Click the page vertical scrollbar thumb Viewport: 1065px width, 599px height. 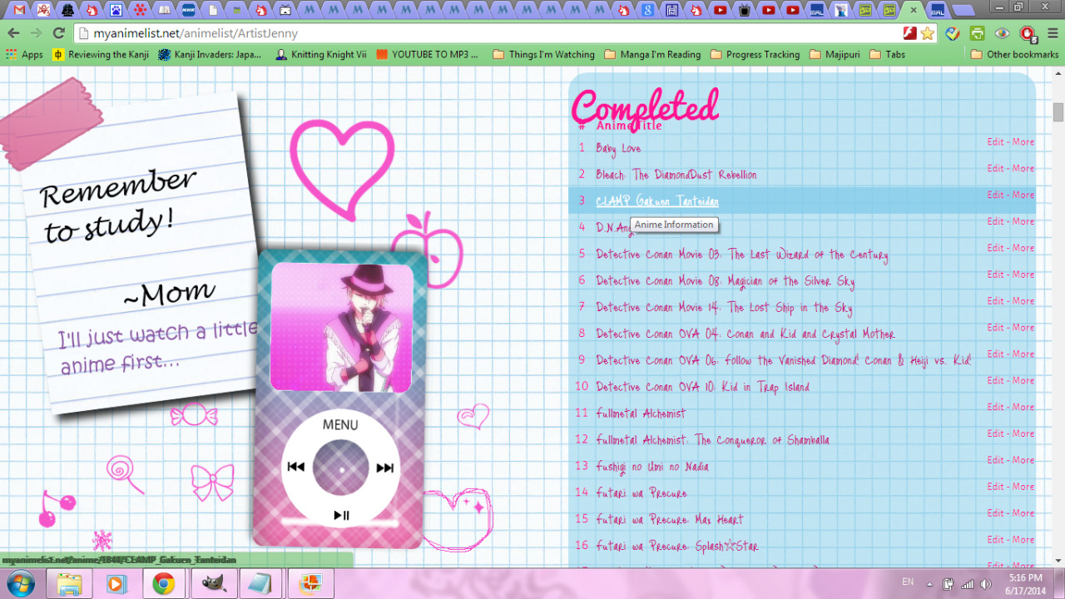coord(1058,111)
